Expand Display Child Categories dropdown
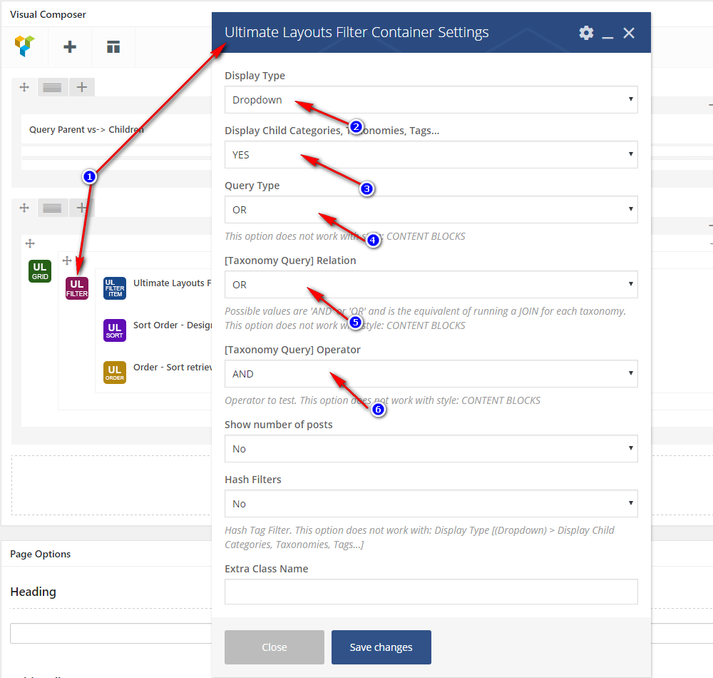 431,155
